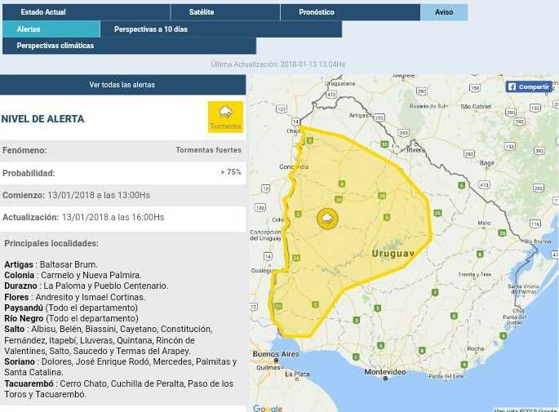Click the Montevideo label on the map
Viewport: 559px width, 412px height.
click(385, 371)
